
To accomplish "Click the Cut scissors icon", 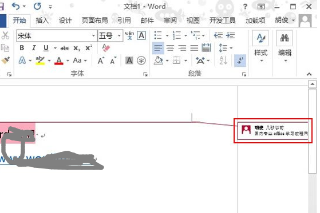I will click(5, 35).
